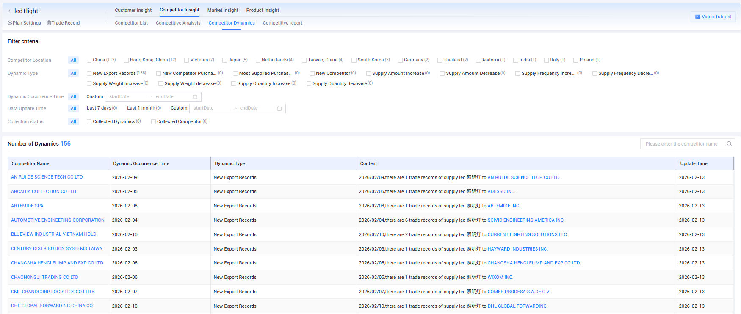Check the Thailand (2) filter
This screenshot has height=314, width=741.
pos(440,60)
